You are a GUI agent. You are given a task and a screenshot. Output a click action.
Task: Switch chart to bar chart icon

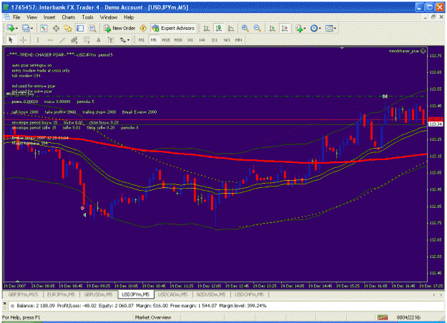tap(207, 28)
